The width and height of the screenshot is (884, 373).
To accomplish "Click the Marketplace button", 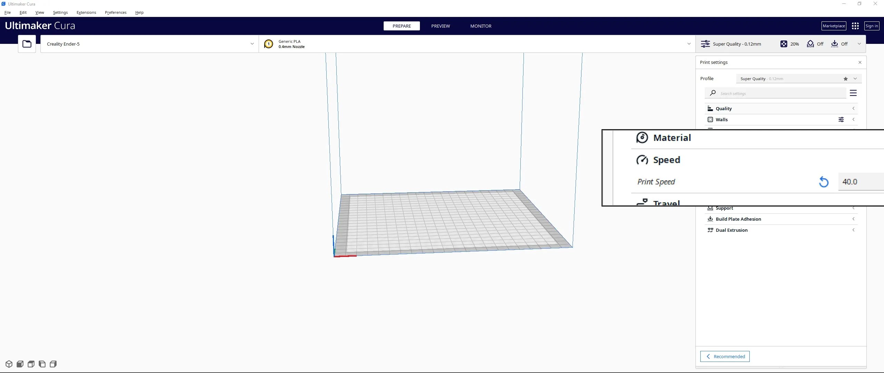I will [834, 26].
